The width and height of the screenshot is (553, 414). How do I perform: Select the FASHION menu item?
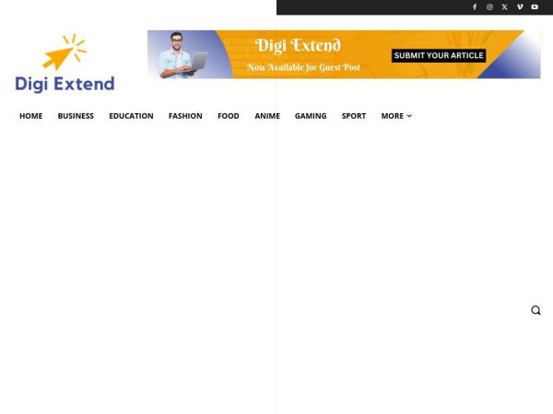point(185,116)
